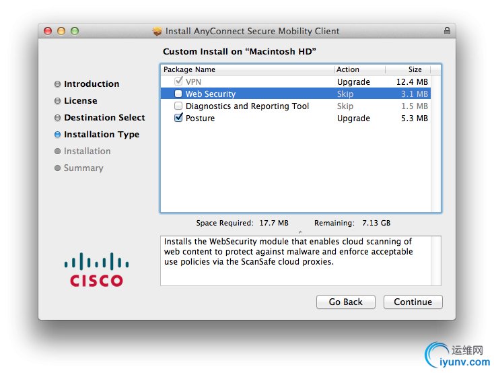Enable the Web Security checkbox
Viewport: 494px width, 373px height.
click(x=178, y=94)
